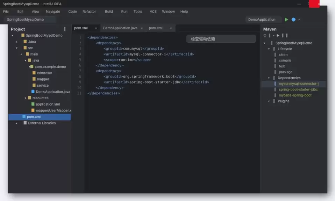335x201 pixels.
Task: Click the service package folder icon
Action: tap(34, 85)
